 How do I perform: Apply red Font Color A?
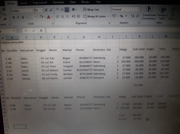[49, 17]
